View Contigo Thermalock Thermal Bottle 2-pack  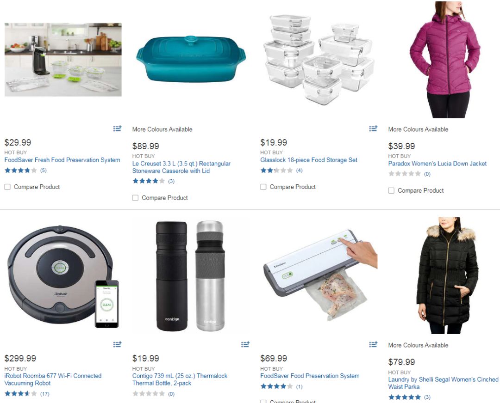click(180, 379)
